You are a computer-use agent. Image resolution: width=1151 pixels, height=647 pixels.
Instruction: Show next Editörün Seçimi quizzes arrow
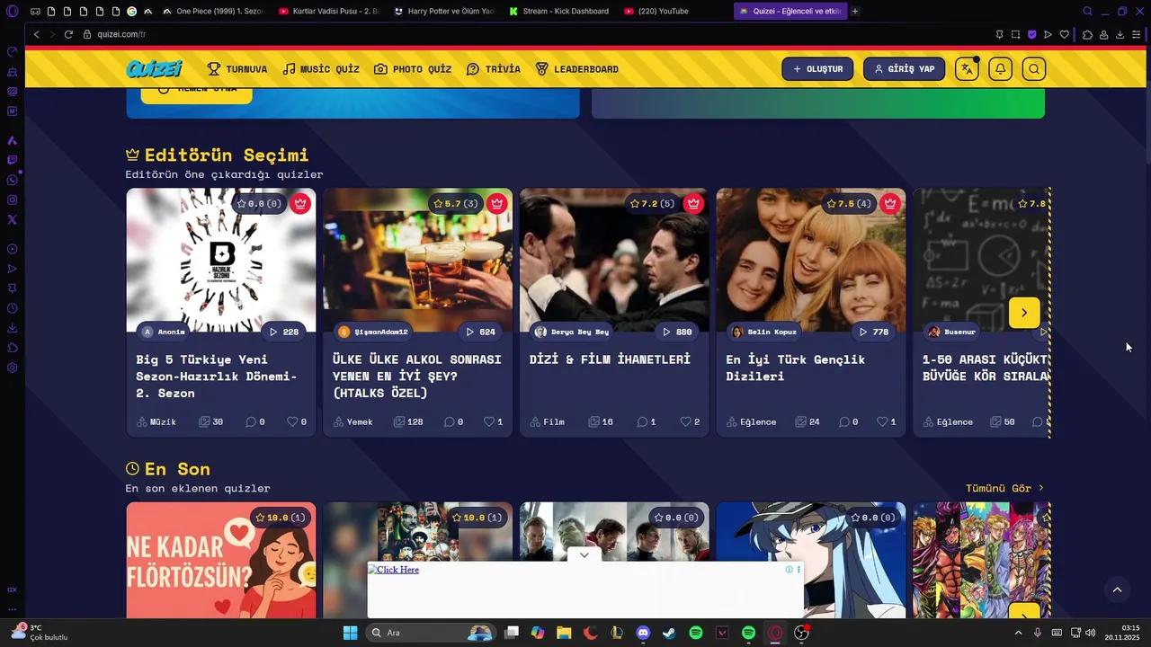(x=1024, y=313)
